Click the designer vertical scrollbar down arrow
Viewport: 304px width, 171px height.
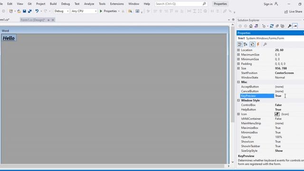tap(233, 162)
